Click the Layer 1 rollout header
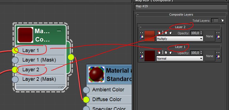Screen dimensions: 229x110 [x=180, y=47]
